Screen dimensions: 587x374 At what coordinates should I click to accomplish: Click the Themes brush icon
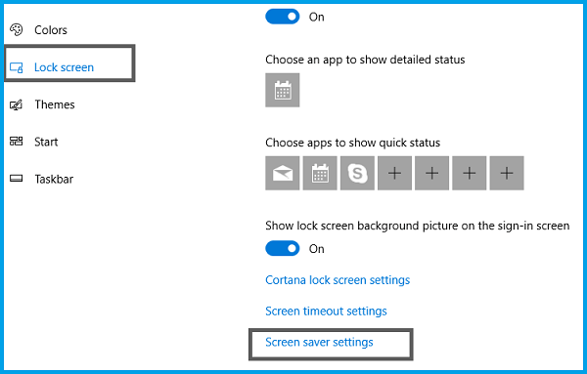pos(16,105)
